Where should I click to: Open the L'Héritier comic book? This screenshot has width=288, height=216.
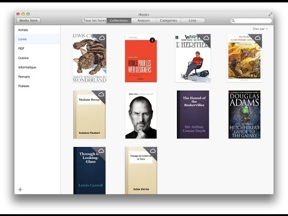tap(193, 58)
